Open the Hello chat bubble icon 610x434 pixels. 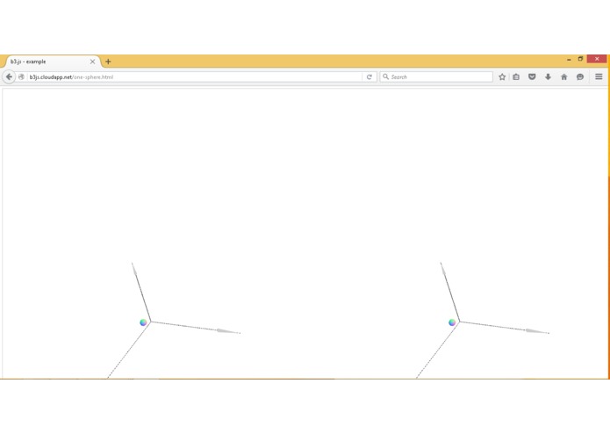(x=580, y=77)
